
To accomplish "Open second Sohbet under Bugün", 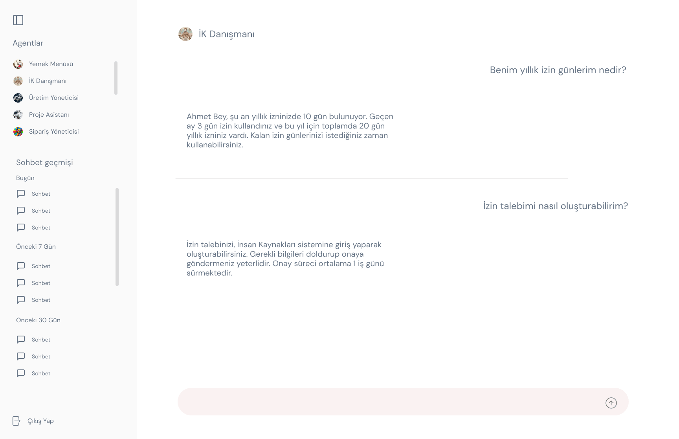I will coord(41,211).
